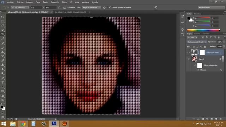Open Relleno slider dropdown arrow

[x=224, y=47]
